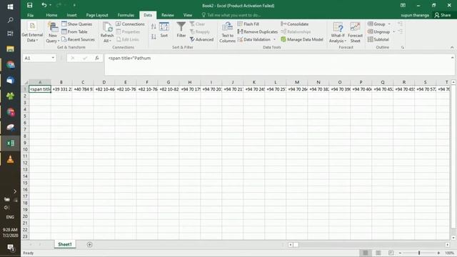Click Remove Duplicates
Screen dimensions: 457x257
point(257,31)
